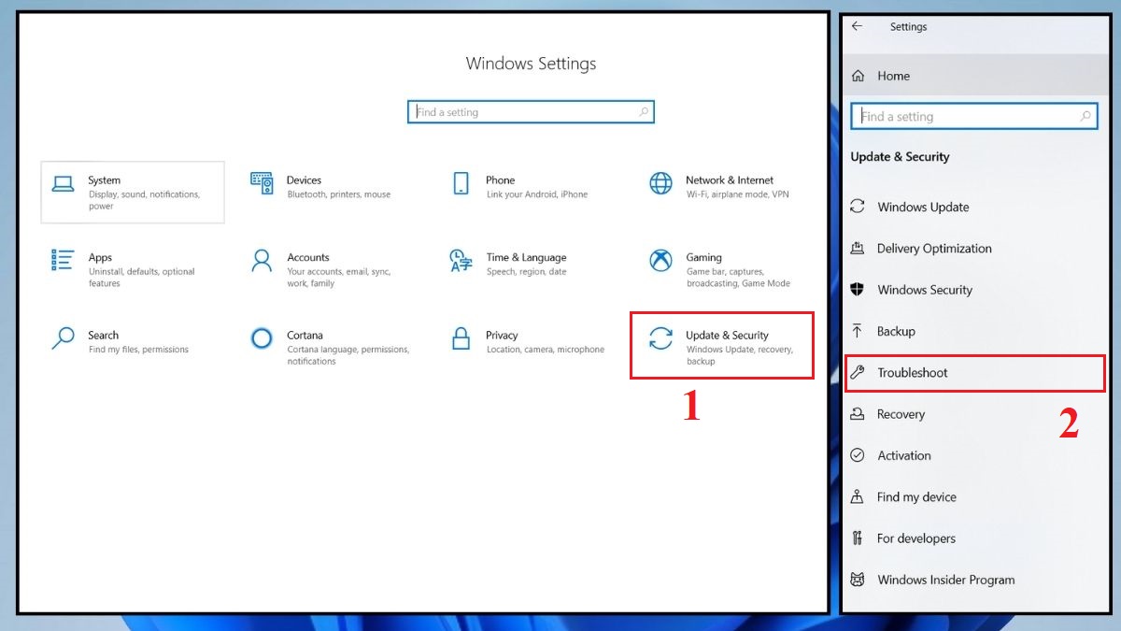Viewport: 1121px width, 631px height.
Task: Click the Backup upward arrow icon
Action: [858, 331]
